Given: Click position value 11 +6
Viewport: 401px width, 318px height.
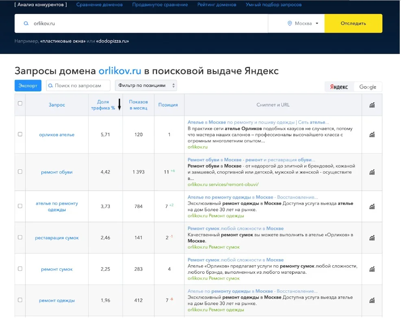Looking at the screenshot, I should tap(169, 172).
